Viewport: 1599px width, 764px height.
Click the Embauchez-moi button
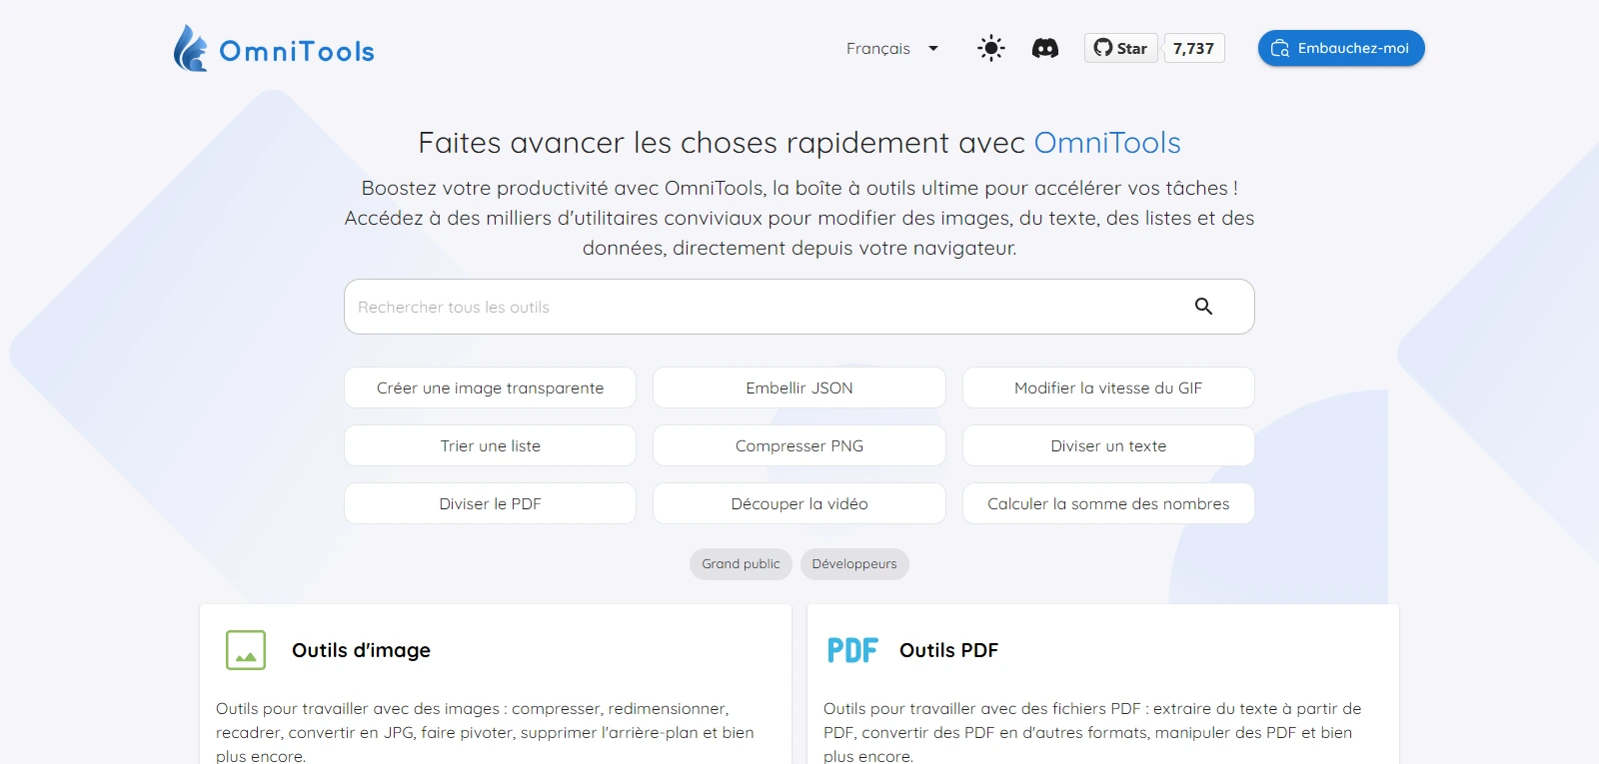1341,48
